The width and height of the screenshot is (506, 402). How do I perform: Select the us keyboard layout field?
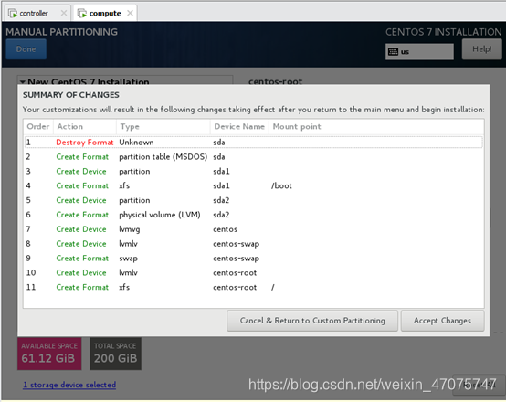[x=419, y=52]
